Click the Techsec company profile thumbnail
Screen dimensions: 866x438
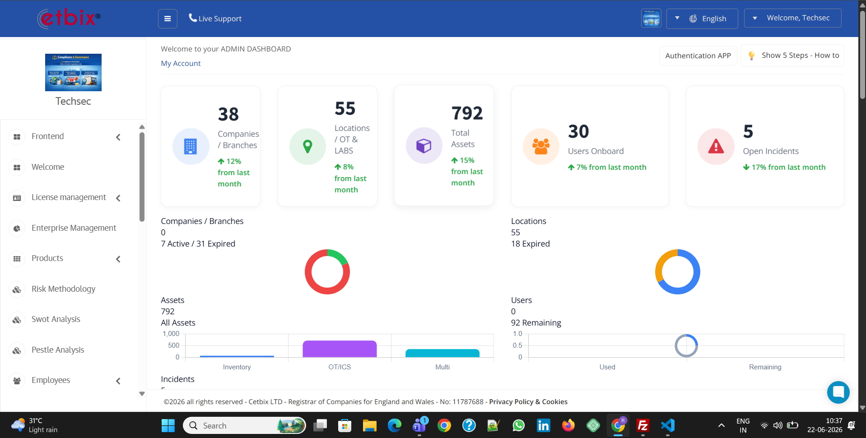[73, 72]
